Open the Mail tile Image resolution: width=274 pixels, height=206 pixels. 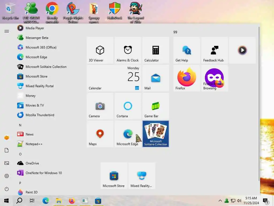(156, 78)
